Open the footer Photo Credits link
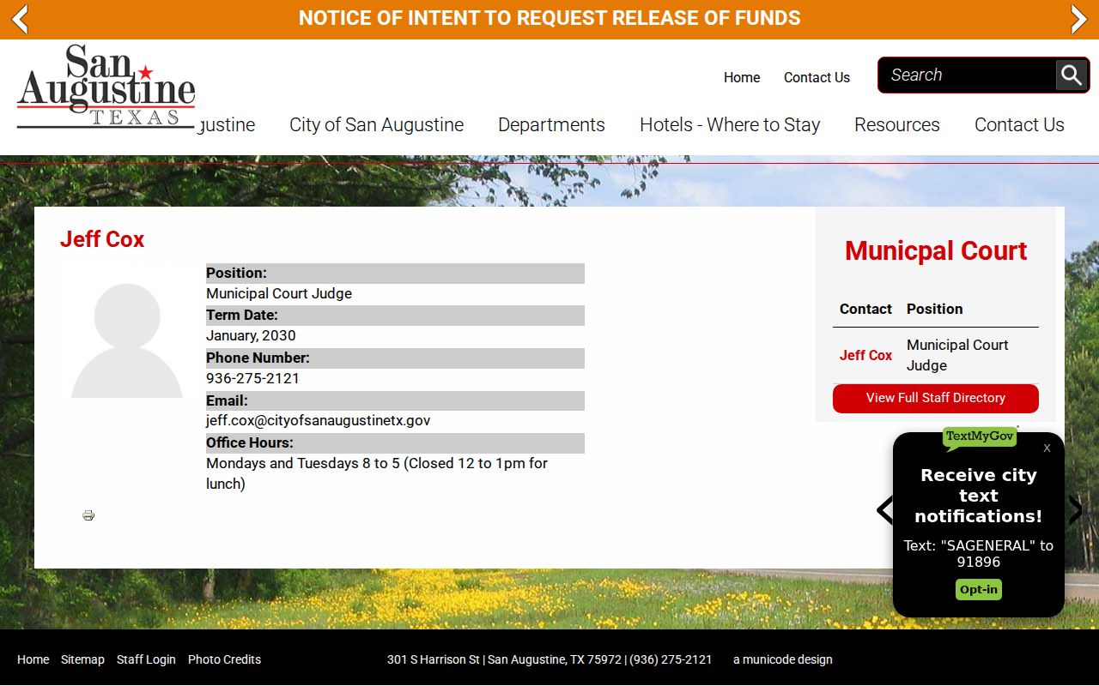Viewport: 1099px width, 686px height. coord(224,659)
